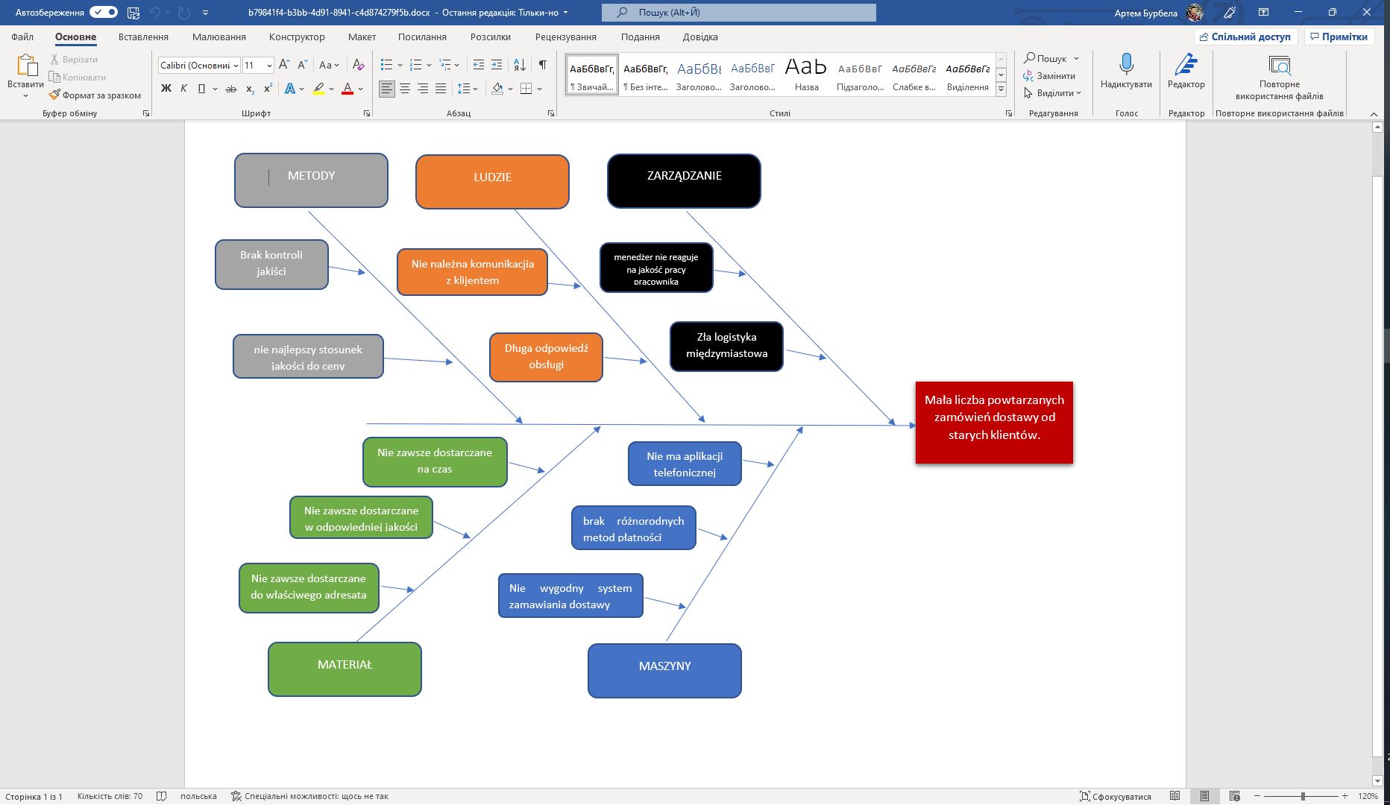1390x805 pixels.
Task: Click the Sort A-Z icon
Action: 520,66
